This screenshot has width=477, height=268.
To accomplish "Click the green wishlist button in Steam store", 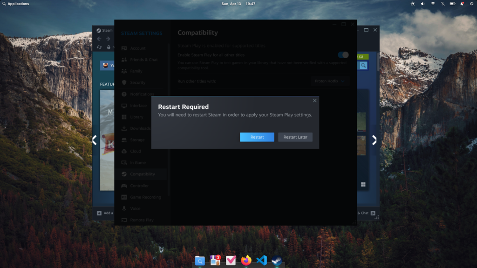I will pos(362,56).
